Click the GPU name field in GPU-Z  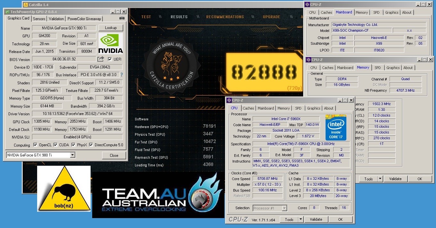tap(64, 28)
